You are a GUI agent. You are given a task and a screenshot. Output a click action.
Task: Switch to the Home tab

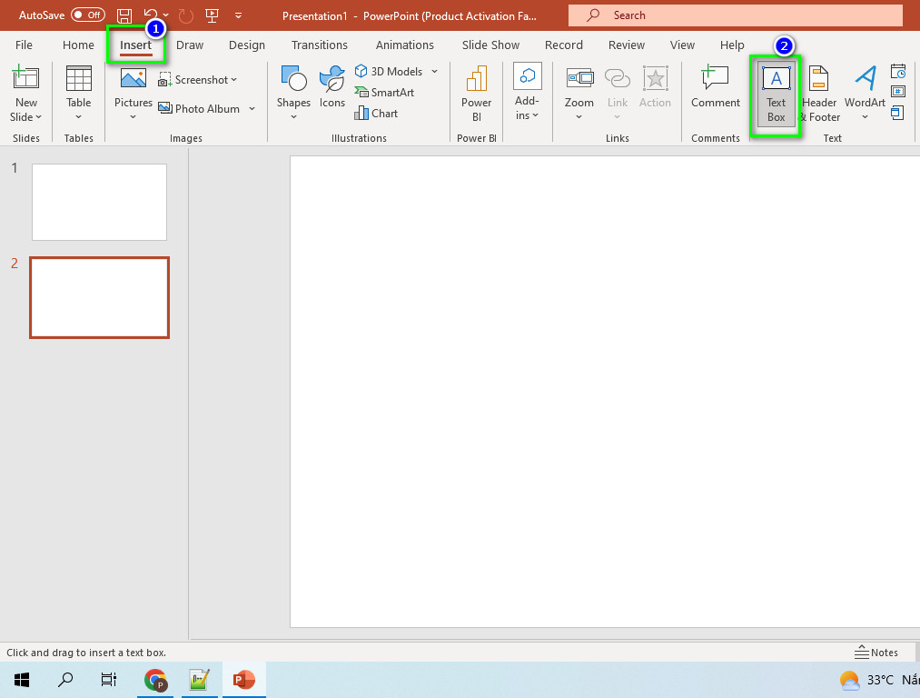click(78, 45)
